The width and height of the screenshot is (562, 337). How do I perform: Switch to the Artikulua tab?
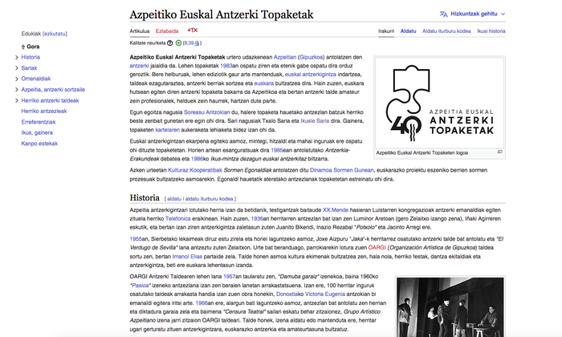[140, 31]
